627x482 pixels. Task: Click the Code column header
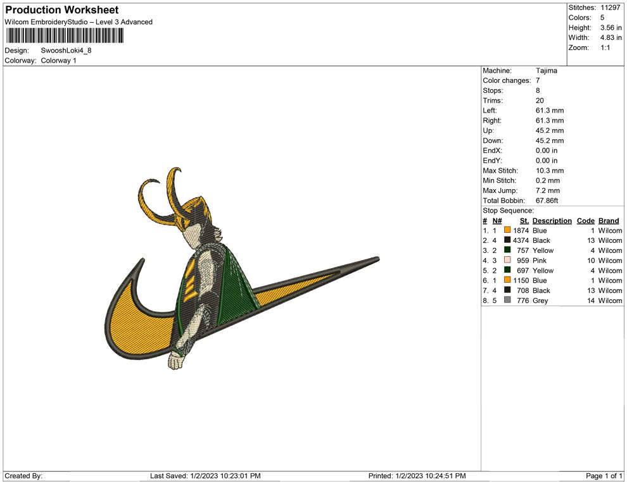click(585, 221)
